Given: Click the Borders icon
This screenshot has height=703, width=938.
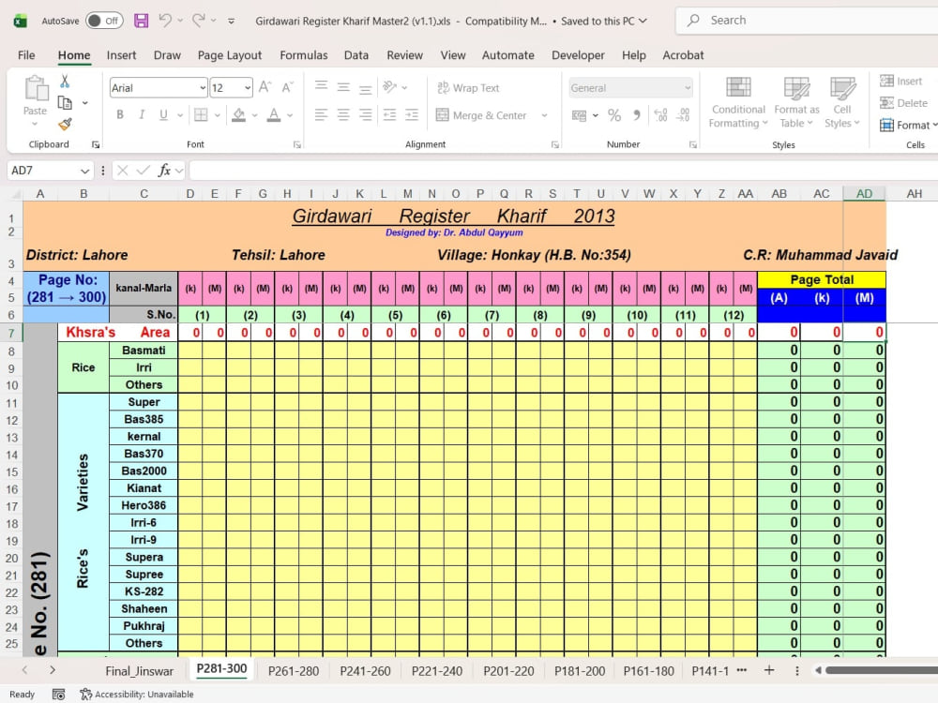Looking at the screenshot, I should coord(201,114).
